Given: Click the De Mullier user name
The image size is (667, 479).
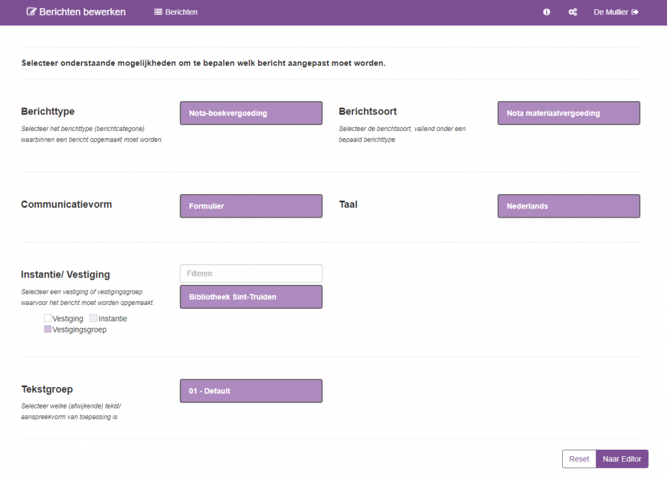Looking at the screenshot, I should pos(610,12).
